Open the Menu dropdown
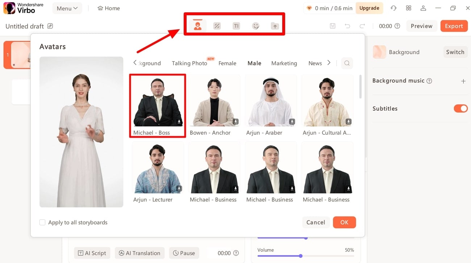This screenshot has height=263, width=471. coord(67,8)
